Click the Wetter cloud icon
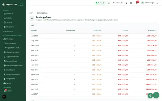This screenshot has height=101, width=162. (x=4, y=83)
